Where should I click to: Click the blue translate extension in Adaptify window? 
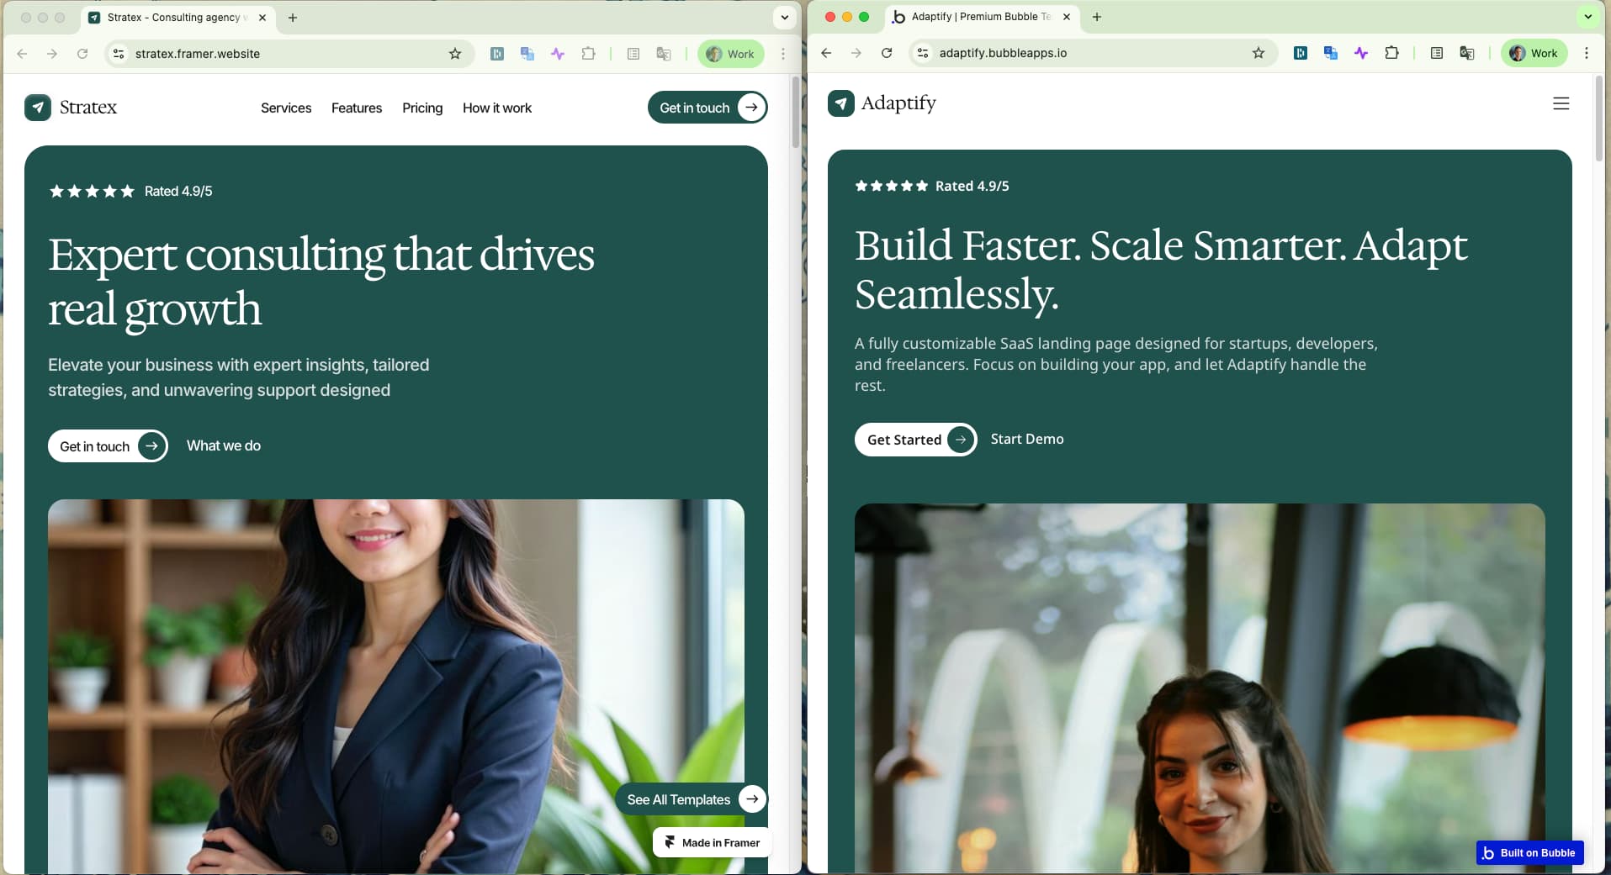coord(1331,53)
